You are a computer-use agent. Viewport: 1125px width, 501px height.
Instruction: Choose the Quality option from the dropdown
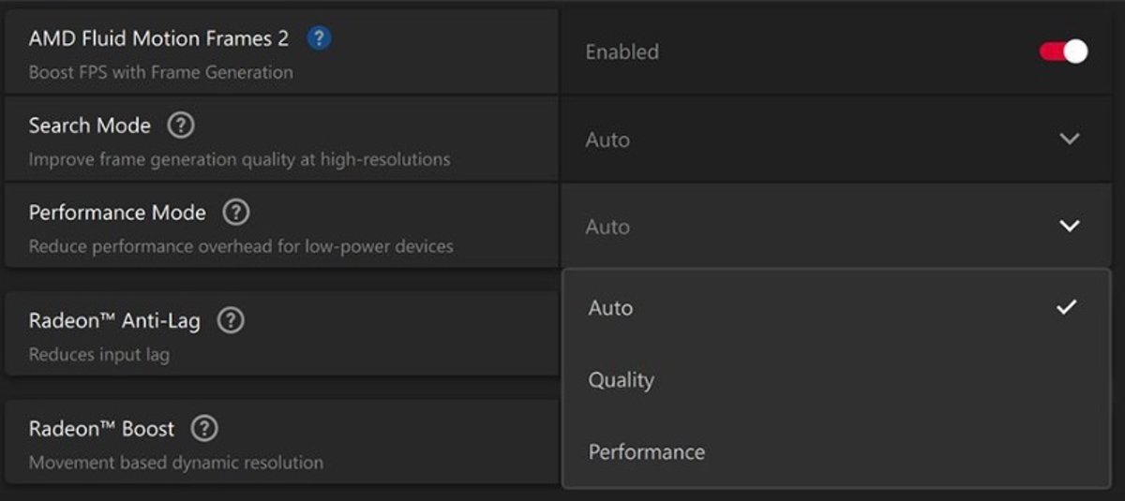[x=622, y=380]
